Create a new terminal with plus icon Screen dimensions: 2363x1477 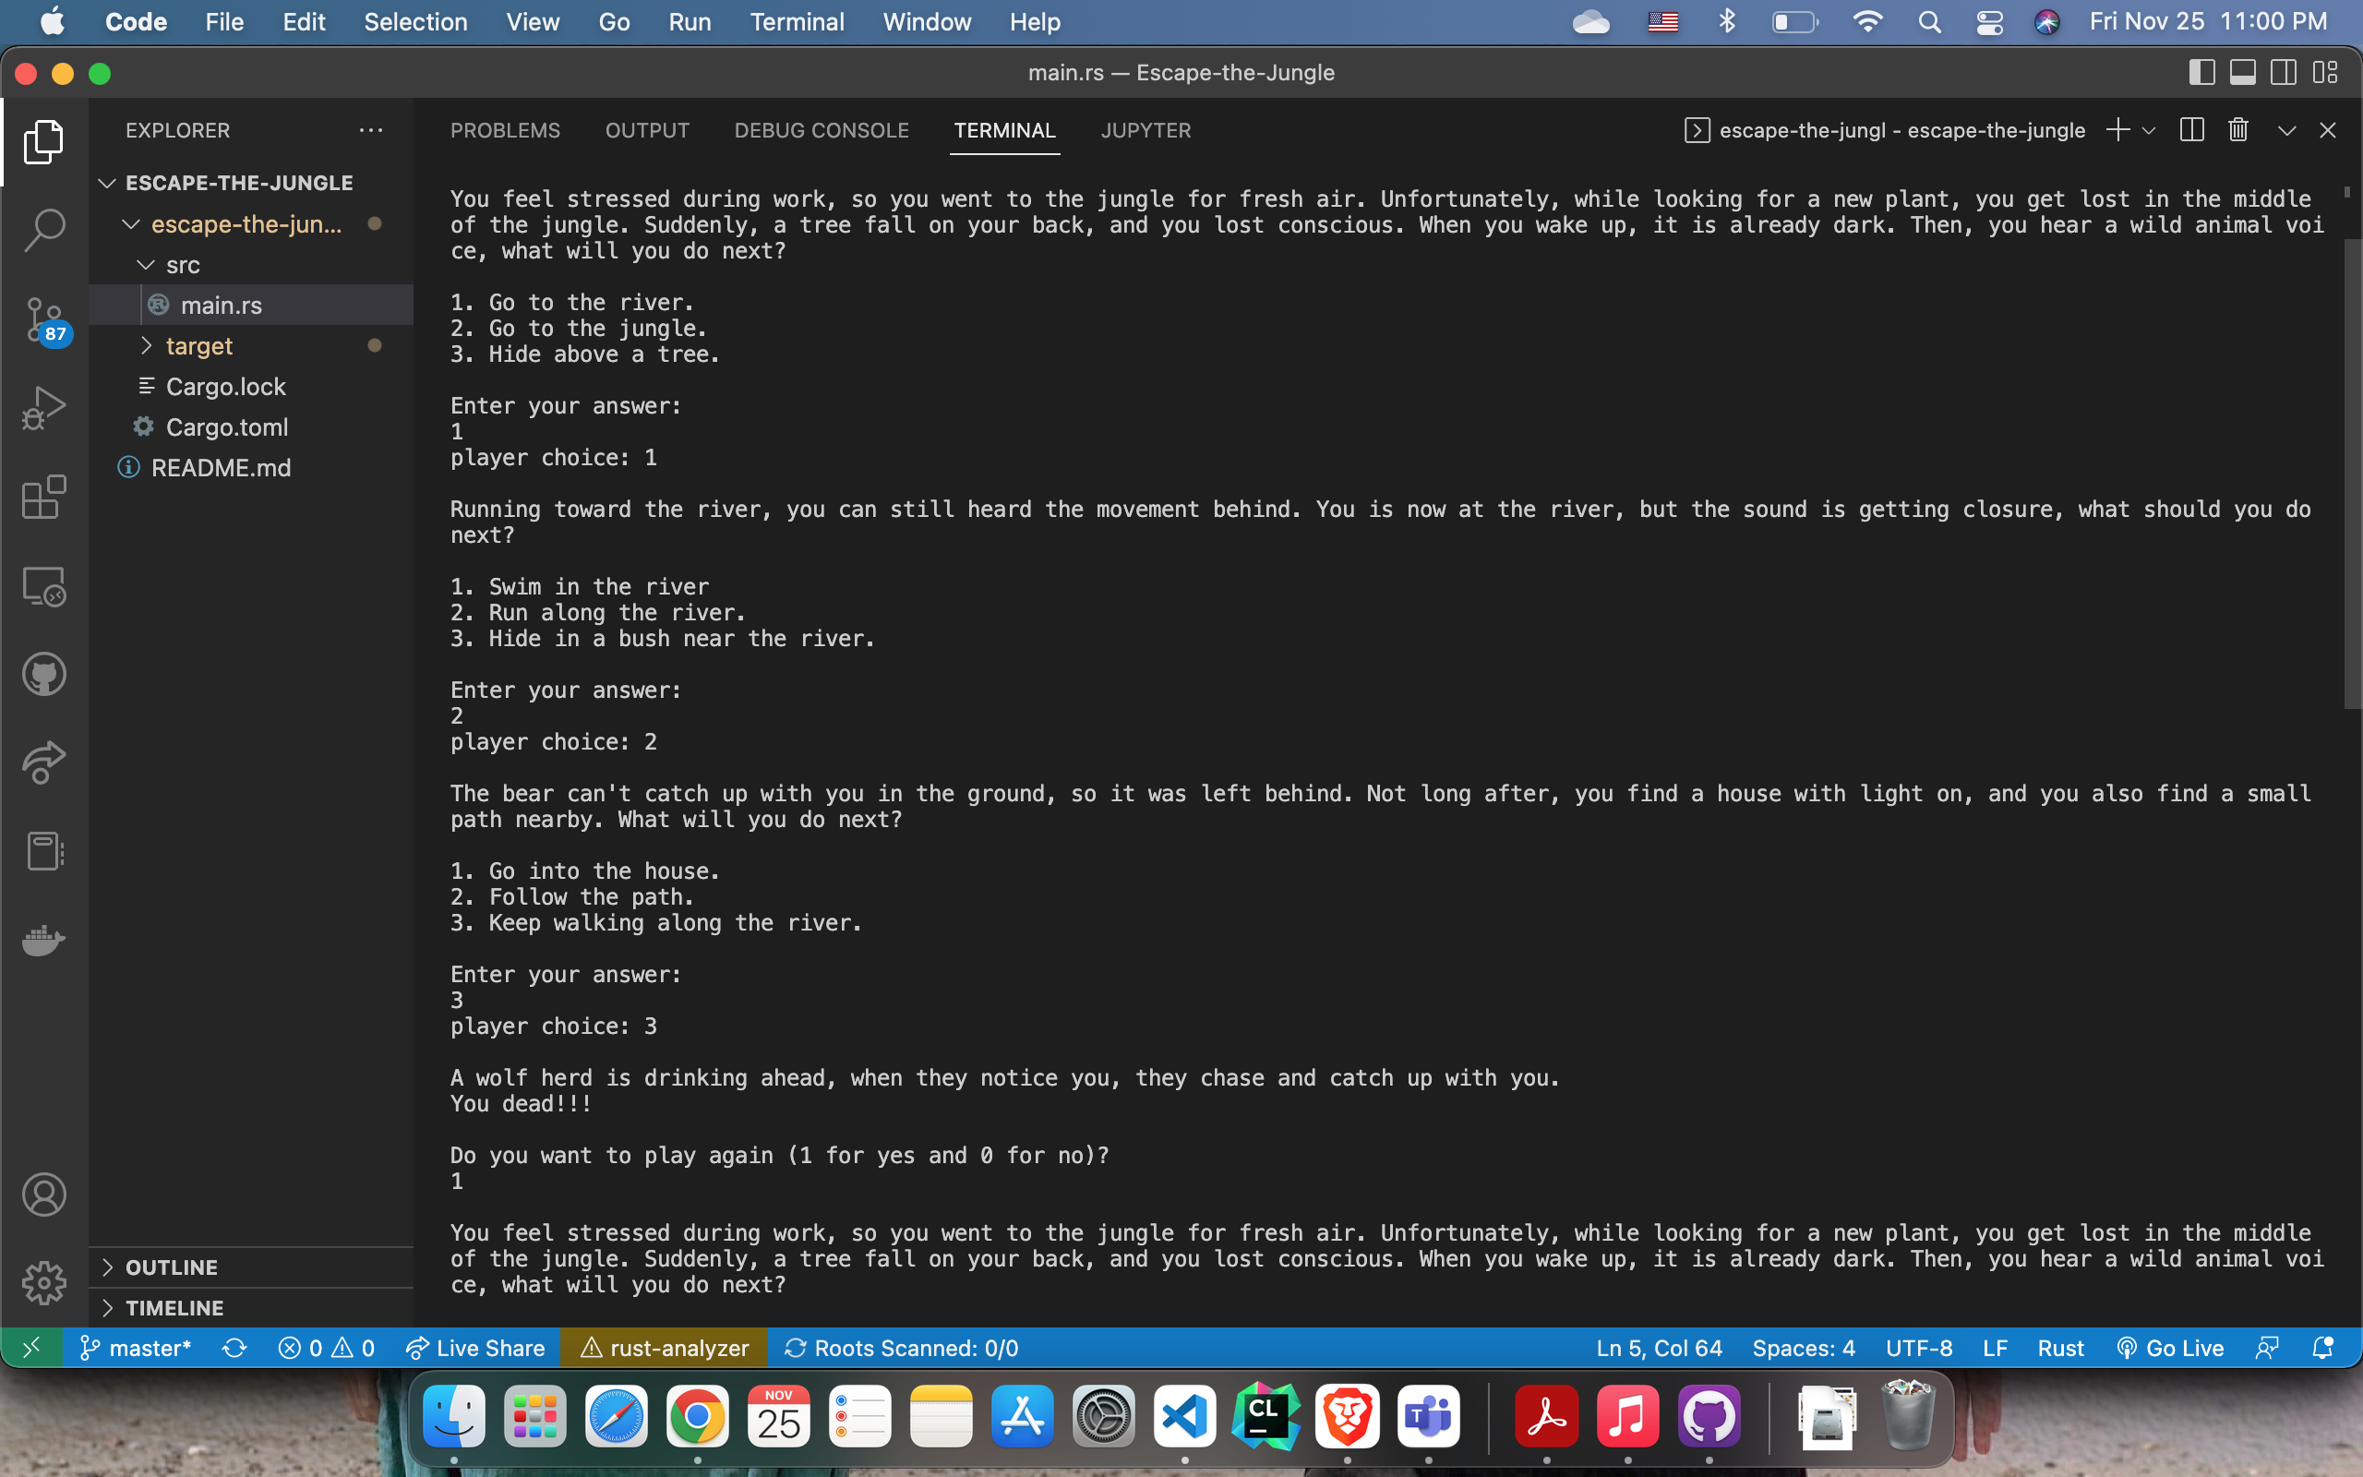(2117, 130)
